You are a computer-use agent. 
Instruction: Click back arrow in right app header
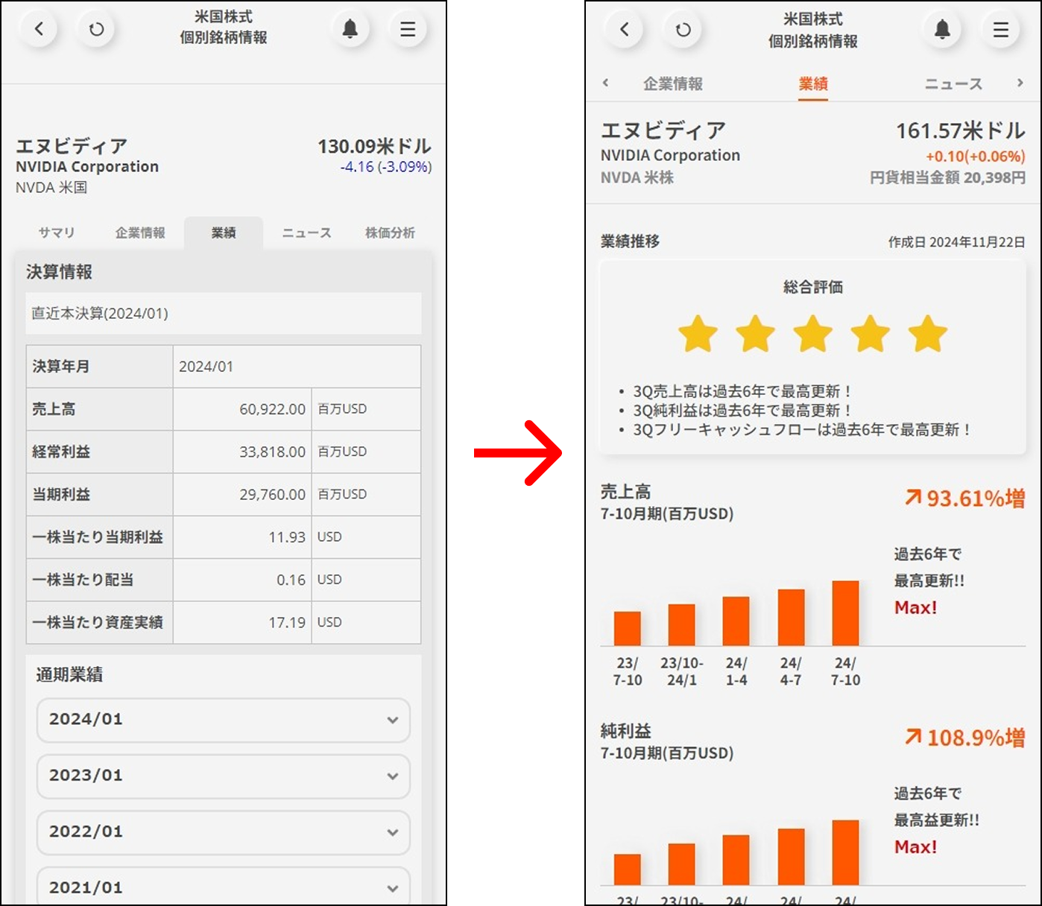pyautogui.click(x=625, y=29)
